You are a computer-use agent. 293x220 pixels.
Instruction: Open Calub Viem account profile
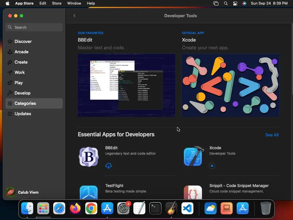(22, 192)
